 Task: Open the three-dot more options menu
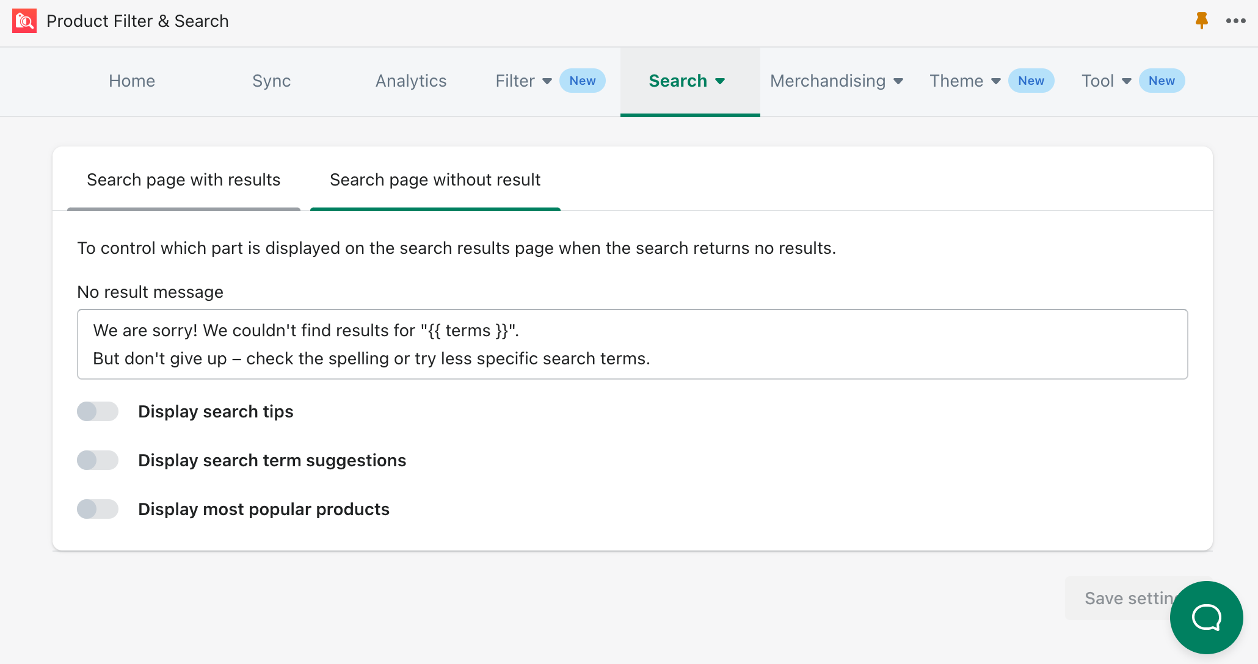(x=1235, y=21)
